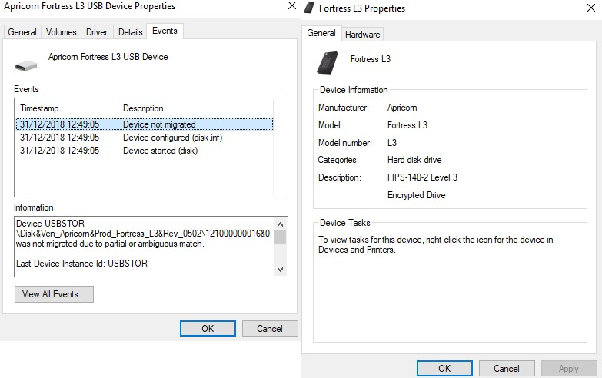Click the View All Events button

click(54, 294)
